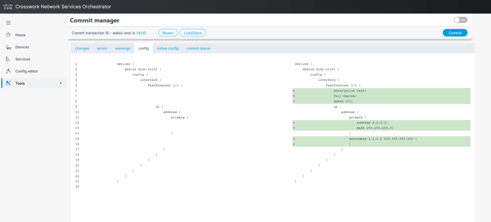
Task: Click the blue Commit button
Action: tap(455, 33)
